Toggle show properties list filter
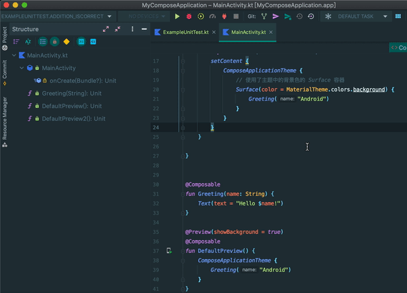 pos(43,41)
